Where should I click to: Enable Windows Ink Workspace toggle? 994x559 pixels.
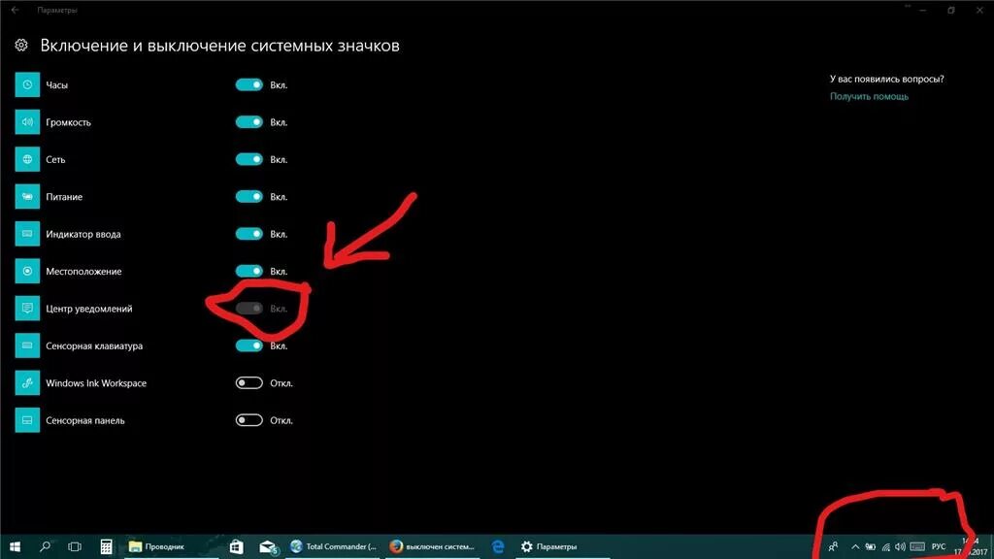(x=249, y=382)
